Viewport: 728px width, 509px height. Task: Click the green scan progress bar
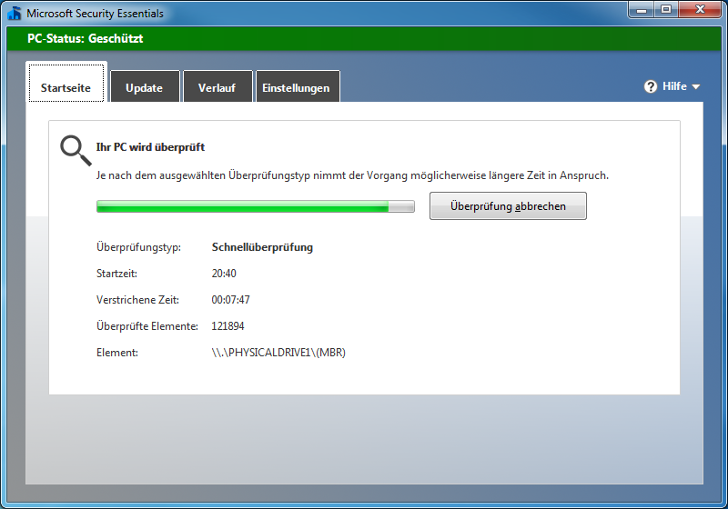point(256,206)
